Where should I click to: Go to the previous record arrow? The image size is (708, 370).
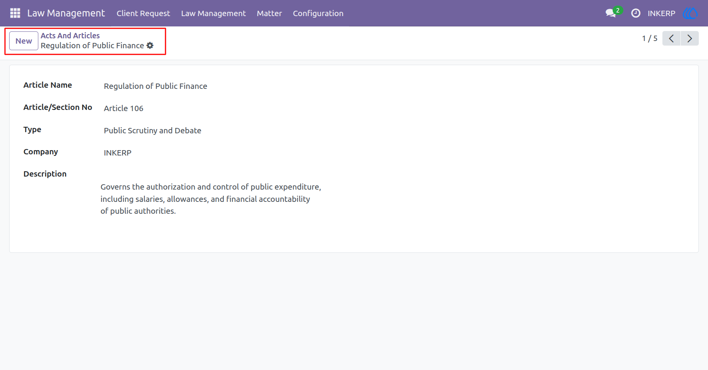click(x=671, y=38)
